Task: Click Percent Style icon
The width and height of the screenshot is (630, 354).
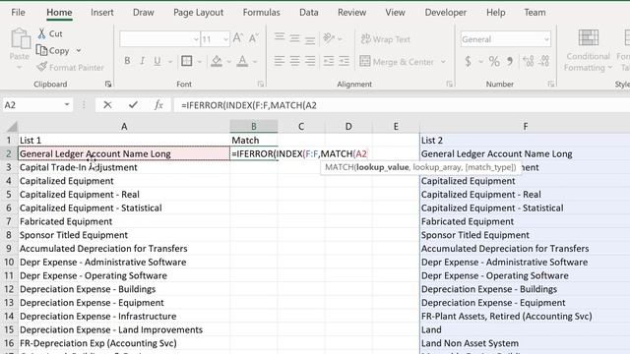Action: pyautogui.click(x=494, y=61)
